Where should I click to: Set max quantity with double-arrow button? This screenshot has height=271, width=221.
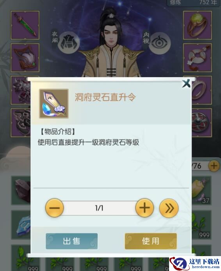tap(169, 208)
